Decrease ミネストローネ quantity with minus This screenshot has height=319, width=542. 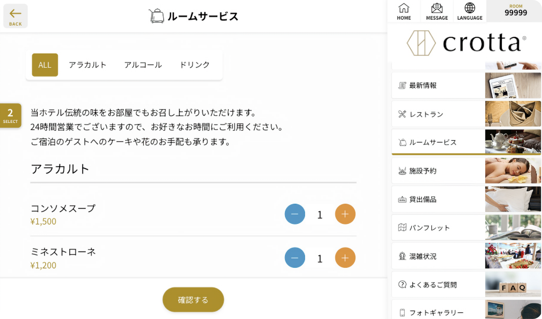295,258
